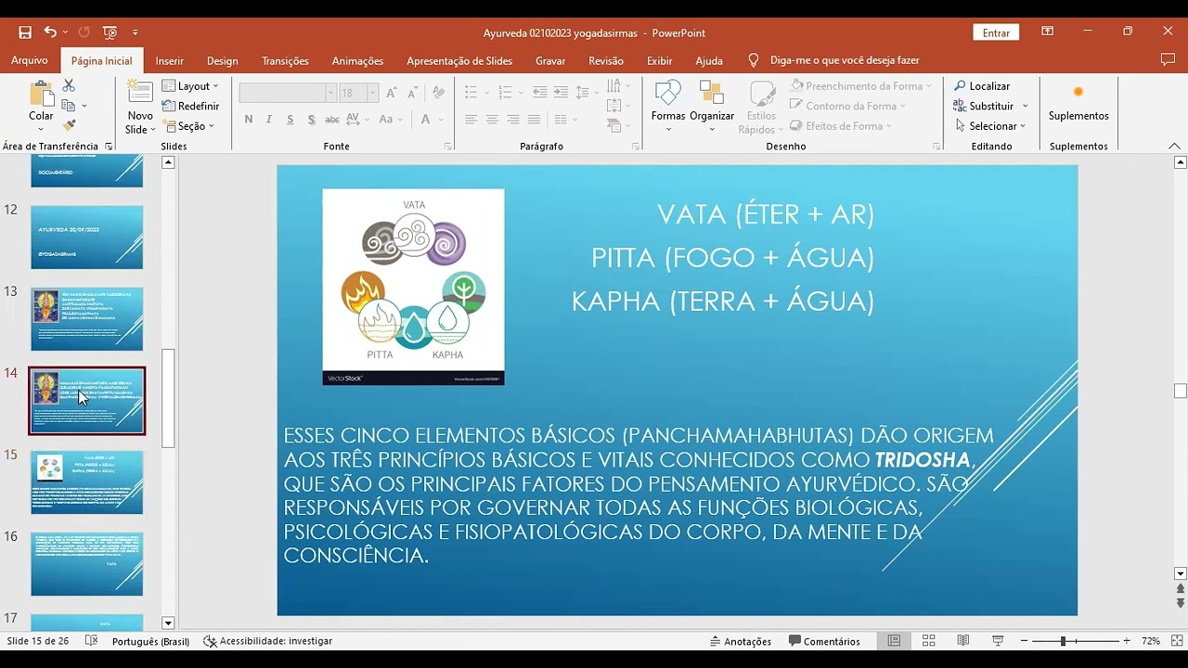Click the slide thumbnail pane scrollbar
1188x668 pixels.
[168, 398]
